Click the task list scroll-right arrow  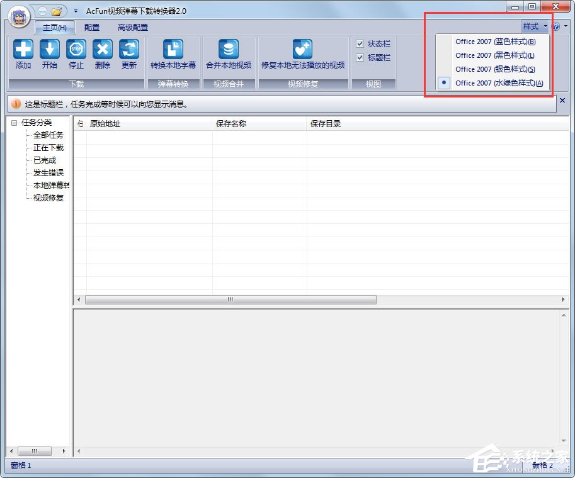tap(563, 299)
